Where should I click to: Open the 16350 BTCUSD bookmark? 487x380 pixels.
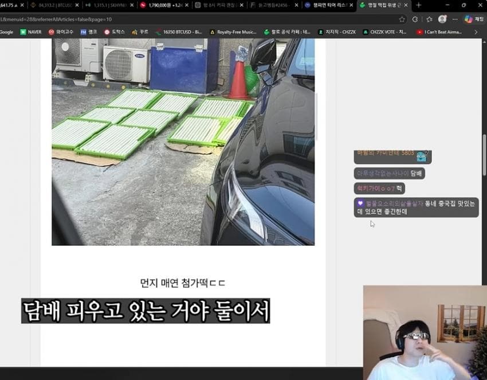coord(179,32)
